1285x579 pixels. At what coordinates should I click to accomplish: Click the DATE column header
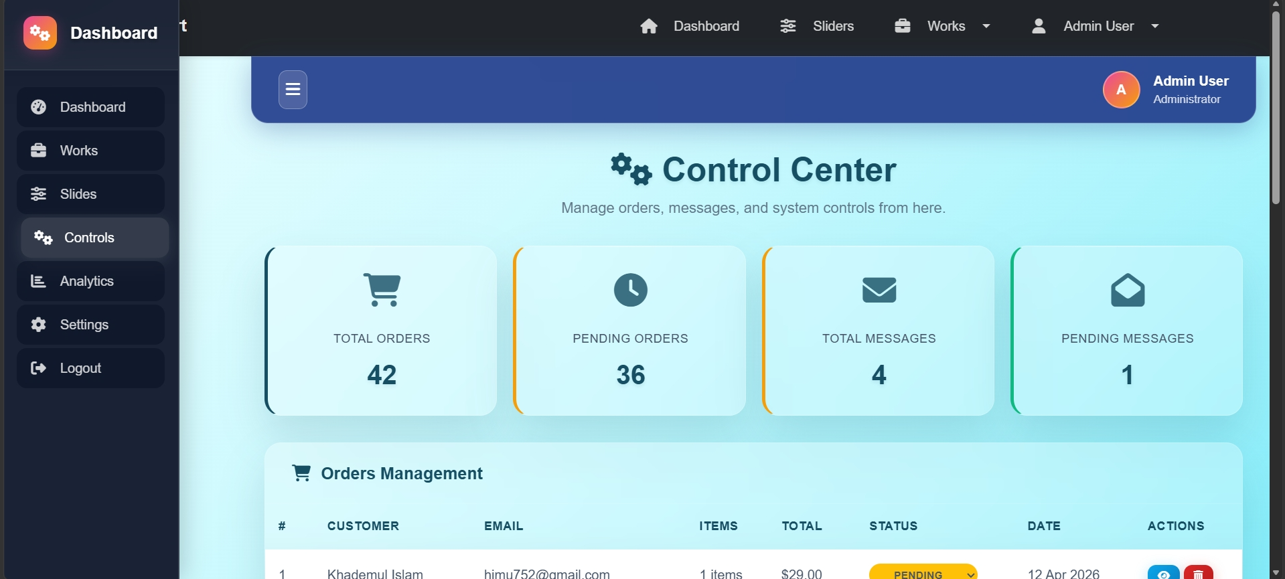(1044, 526)
